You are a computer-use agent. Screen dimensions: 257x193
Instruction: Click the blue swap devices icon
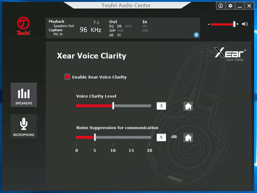point(196,35)
